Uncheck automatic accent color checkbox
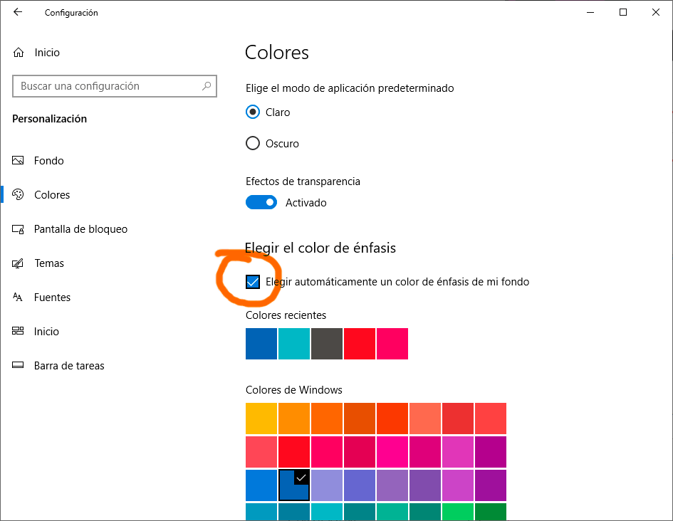This screenshot has height=521, width=673. (252, 282)
